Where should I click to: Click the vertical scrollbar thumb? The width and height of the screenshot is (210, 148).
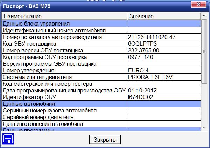coord(204,51)
